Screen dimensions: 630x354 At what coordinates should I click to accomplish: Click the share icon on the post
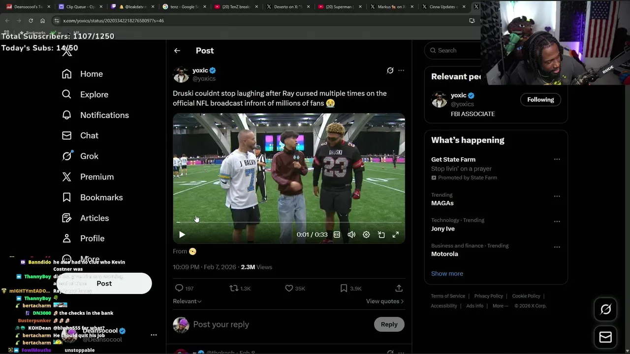tap(399, 288)
